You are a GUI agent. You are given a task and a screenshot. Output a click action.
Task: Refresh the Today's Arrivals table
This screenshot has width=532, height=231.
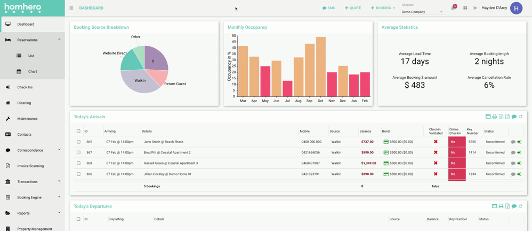tap(521, 117)
